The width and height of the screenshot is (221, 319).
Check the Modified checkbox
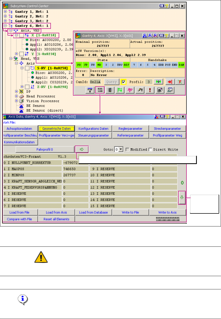[x=128, y=149]
